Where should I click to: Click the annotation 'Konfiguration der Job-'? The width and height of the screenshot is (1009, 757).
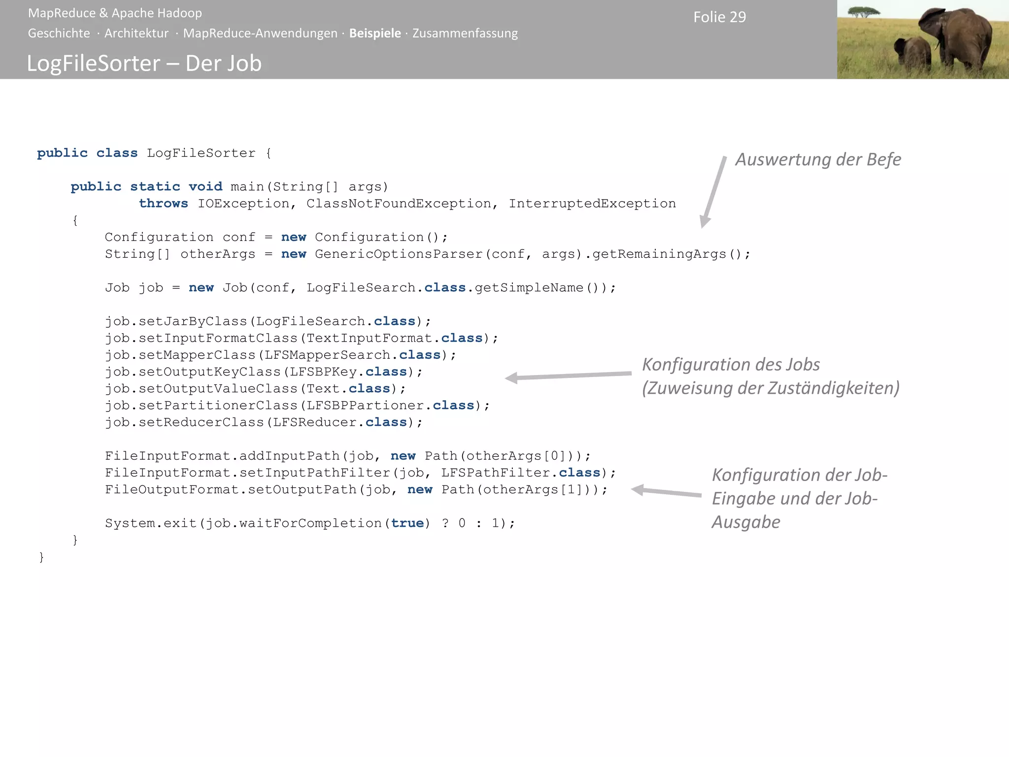[800, 475]
